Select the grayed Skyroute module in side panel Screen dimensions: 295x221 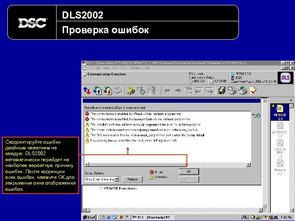tap(280, 167)
